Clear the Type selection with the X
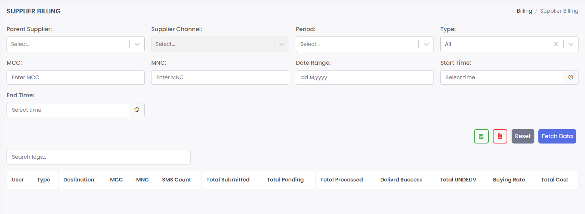585x214 pixels. [556, 44]
